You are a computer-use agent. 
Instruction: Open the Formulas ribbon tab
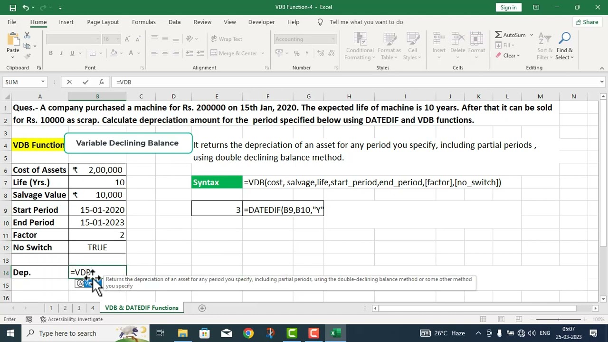pyautogui.click(x=144, y=22)
